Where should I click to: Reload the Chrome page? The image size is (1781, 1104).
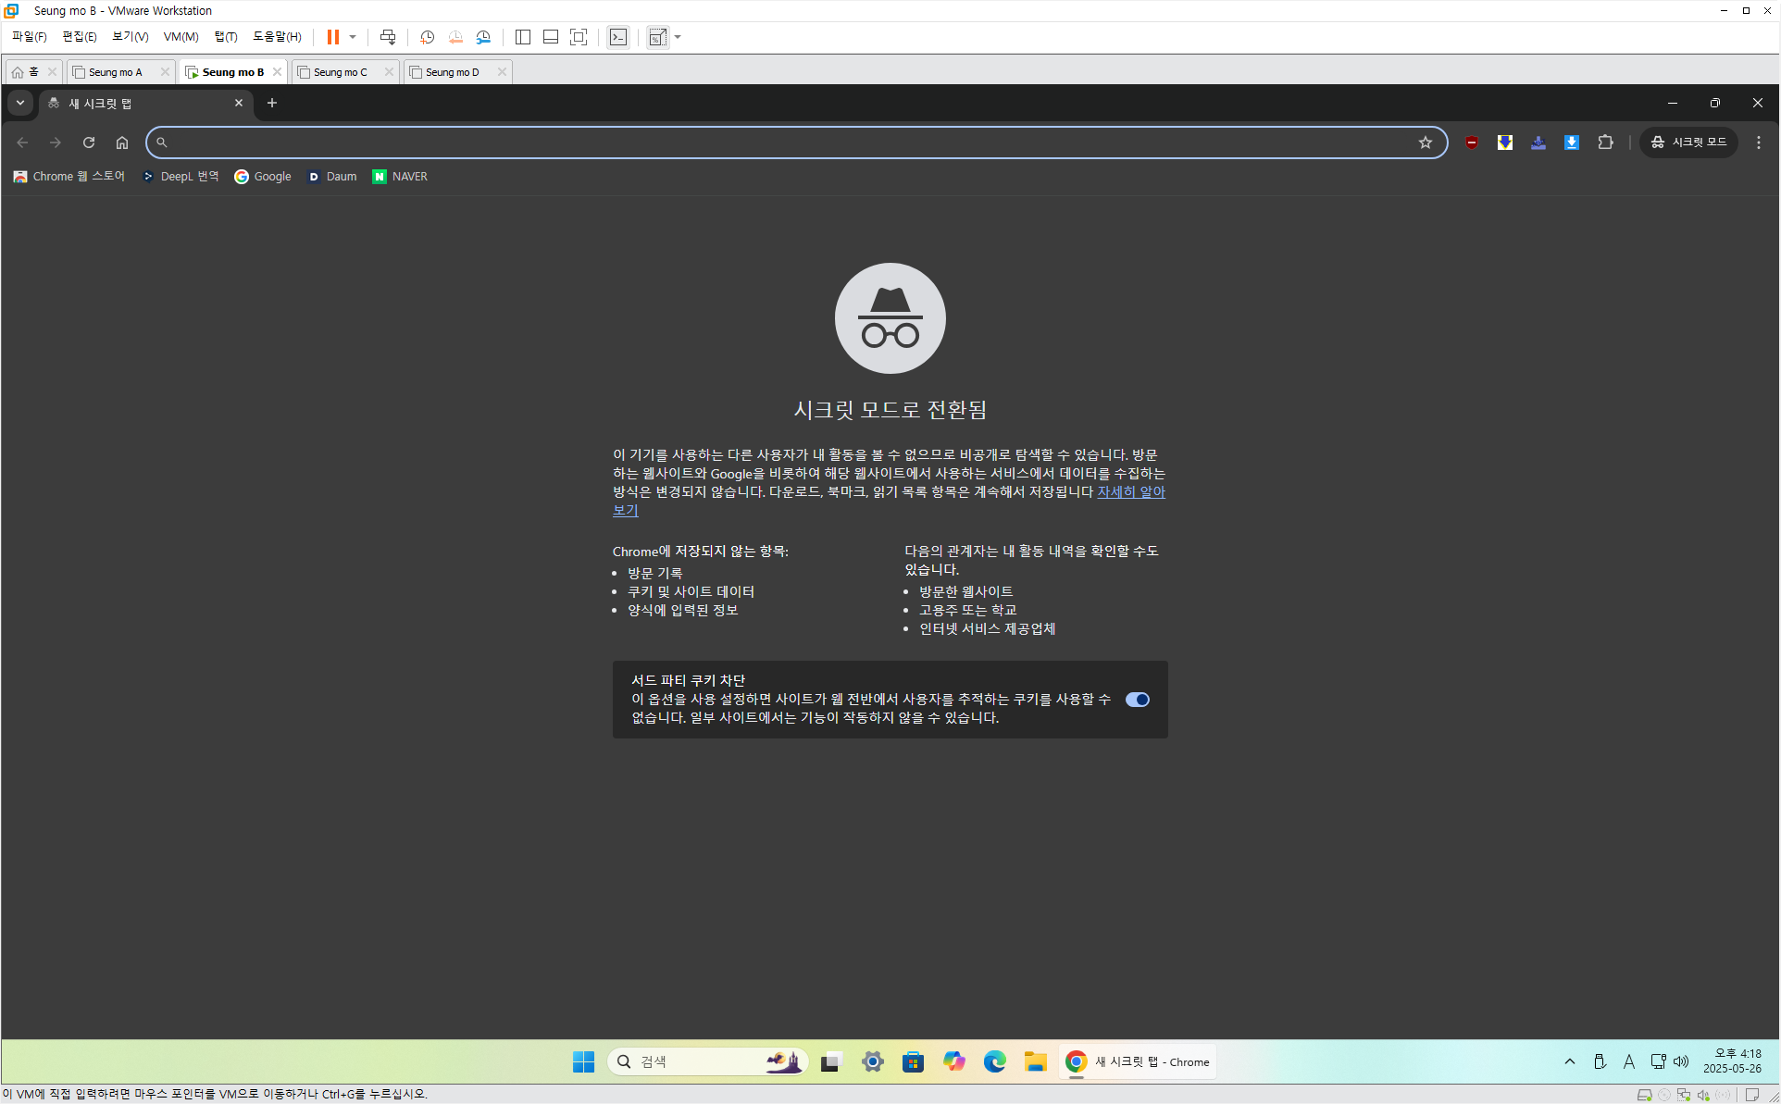(x=89, y=143)
